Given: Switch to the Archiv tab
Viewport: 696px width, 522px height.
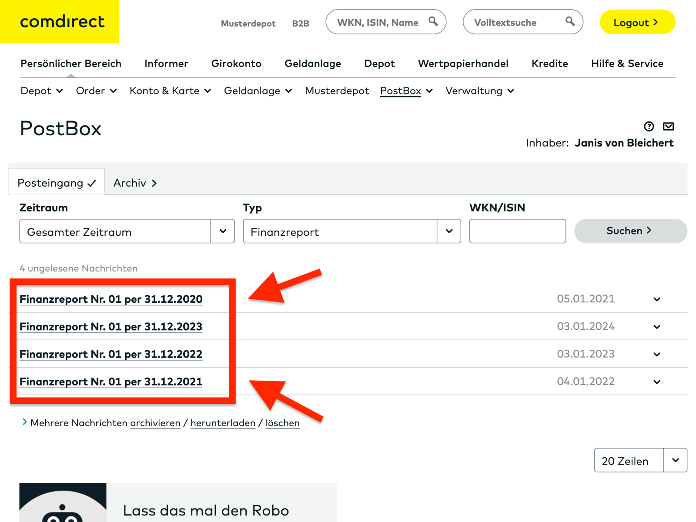Looking at the screenshot, I should click(x=130, y=183).
